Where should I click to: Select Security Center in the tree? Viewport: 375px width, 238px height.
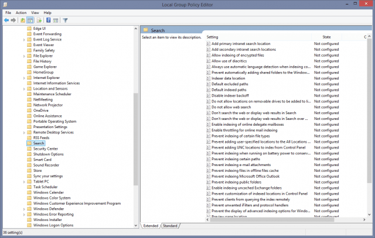[x=46, y=149]
